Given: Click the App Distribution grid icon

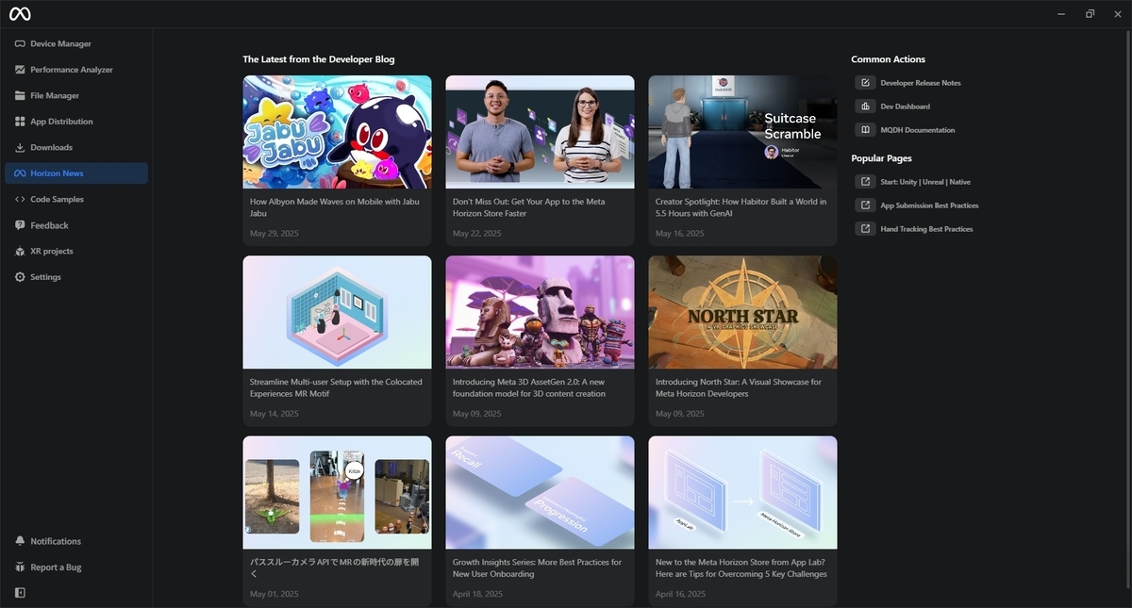Looking at the screenshot, I should pyautogui.click(x=20, y=122).
